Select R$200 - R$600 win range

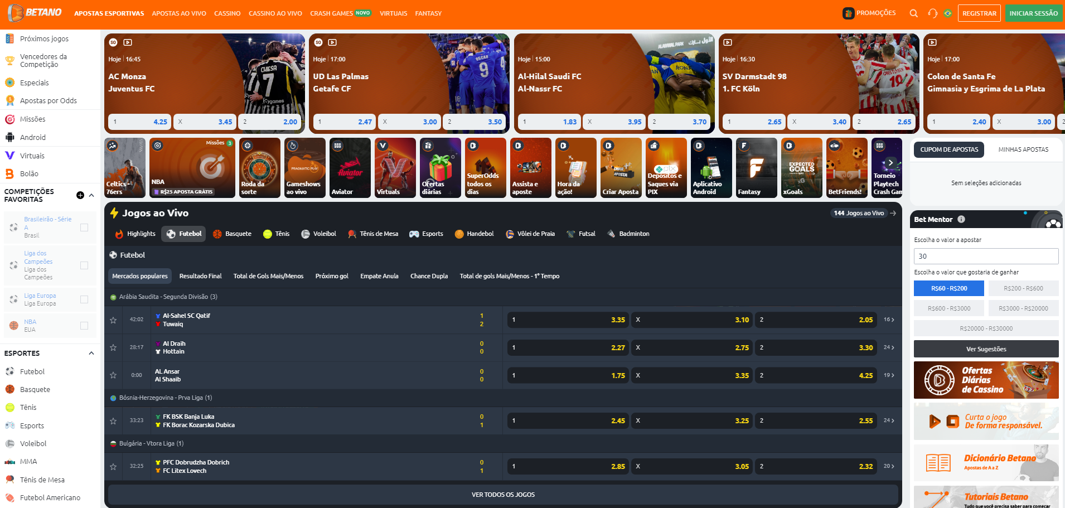[x=1023, y=288]
